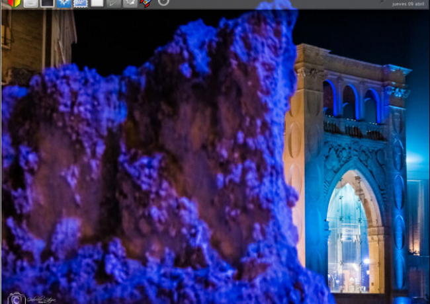Viewport: 430px width, 304px height.
Task: Click the blank white page icon
Action: tap(97, 3)
